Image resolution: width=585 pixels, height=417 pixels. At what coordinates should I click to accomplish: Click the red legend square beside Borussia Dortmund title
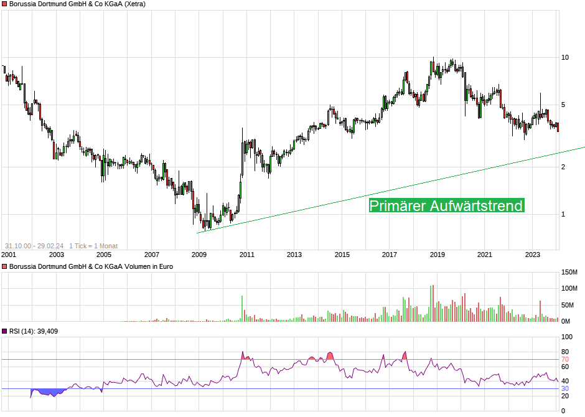coord(4,4)
